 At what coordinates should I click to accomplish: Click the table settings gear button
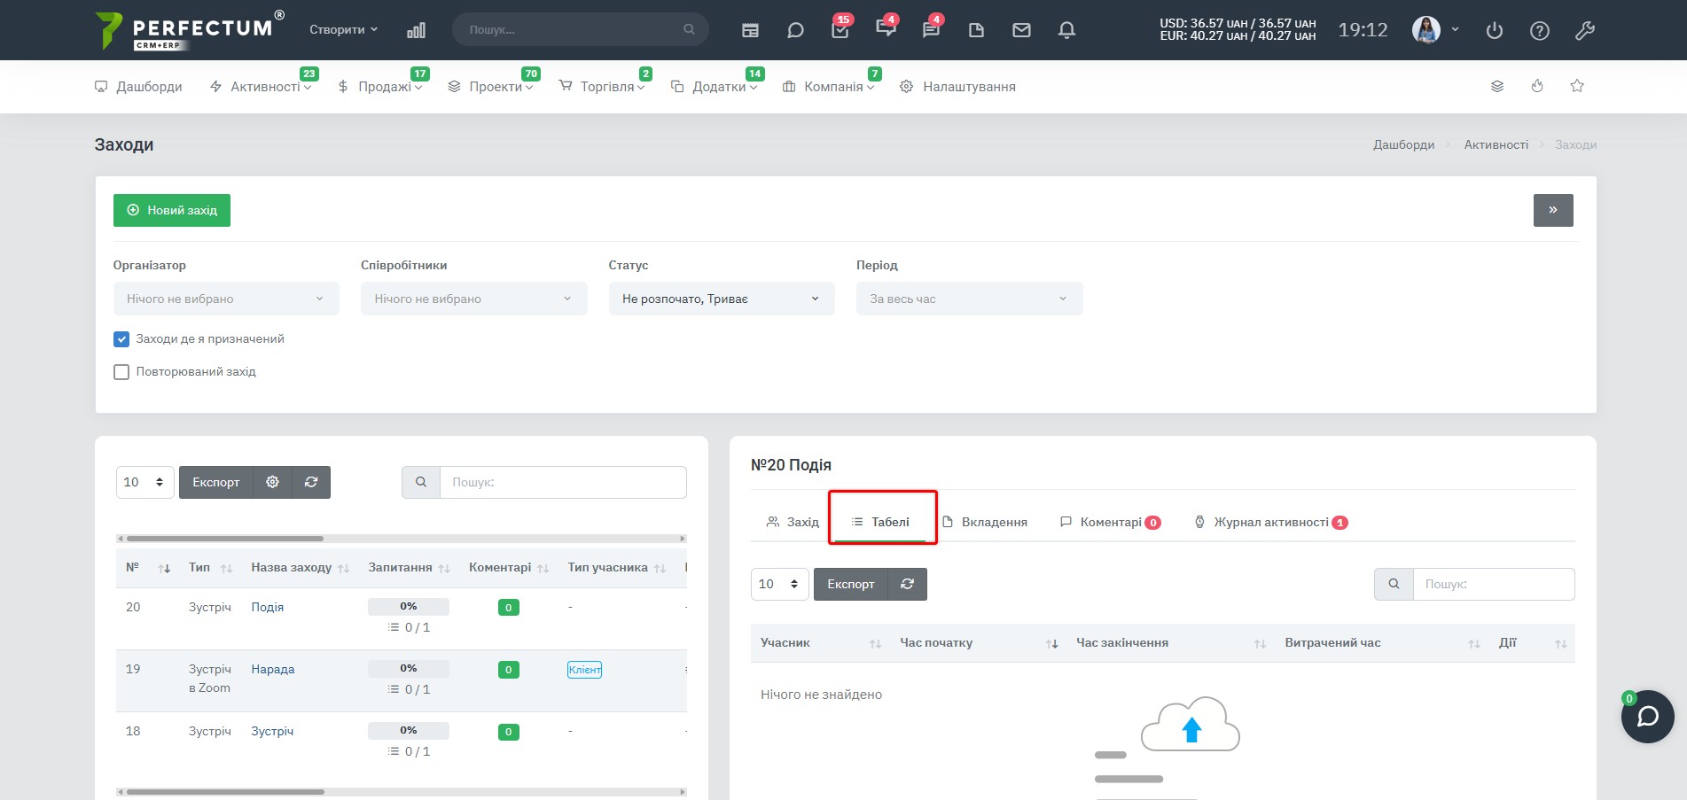(272, 482)
